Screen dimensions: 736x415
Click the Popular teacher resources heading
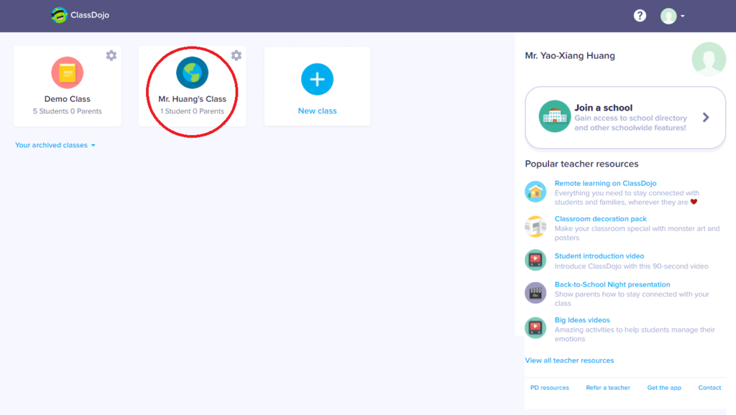[x=581, y=164]
